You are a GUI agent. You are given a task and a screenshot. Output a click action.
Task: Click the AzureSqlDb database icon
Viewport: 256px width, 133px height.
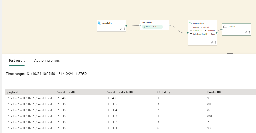pos(99,23)
